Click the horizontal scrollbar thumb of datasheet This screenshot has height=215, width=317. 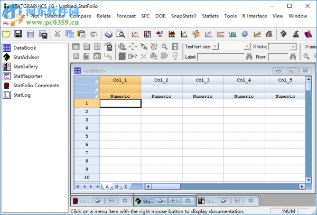tap(166, 186)
